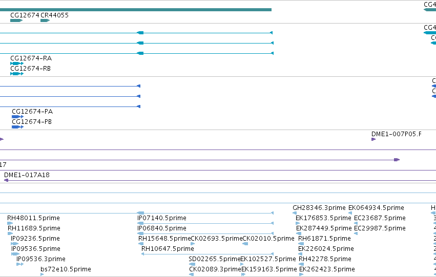This screenshot has width=436, height=277.
Task: Select the RH11689.5prime EST
Action: (10, 233)
